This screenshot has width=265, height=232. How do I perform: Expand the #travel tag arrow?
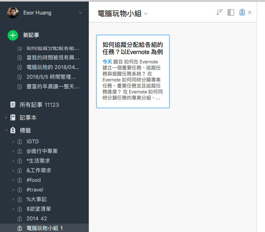tap(13, 190)
